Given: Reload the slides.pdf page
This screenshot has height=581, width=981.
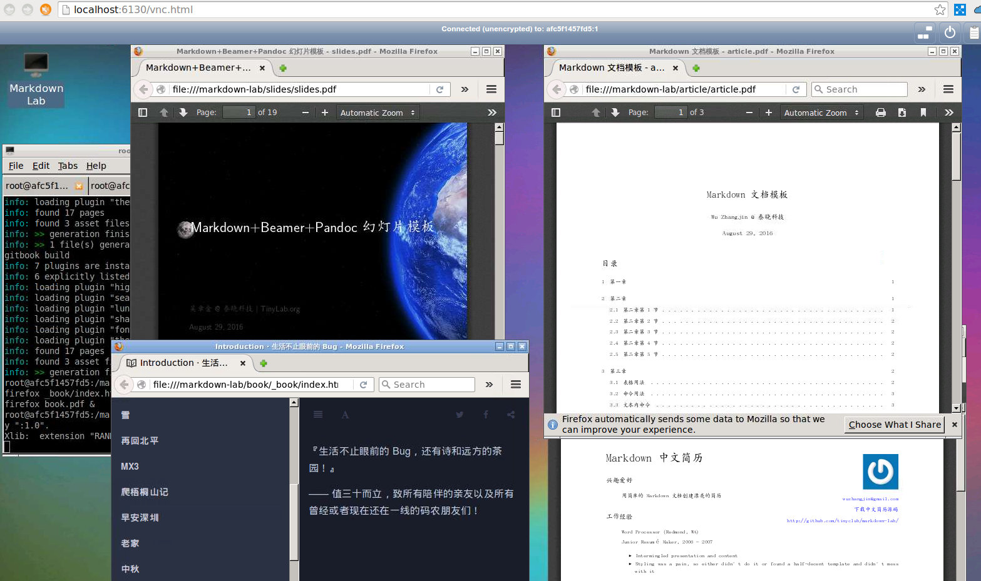Looking at the screenshot, I should click(x=440, y=89).
